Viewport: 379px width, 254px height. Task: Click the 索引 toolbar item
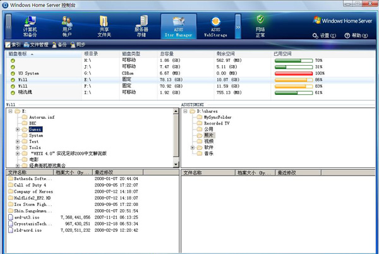(x=13, y=45)
